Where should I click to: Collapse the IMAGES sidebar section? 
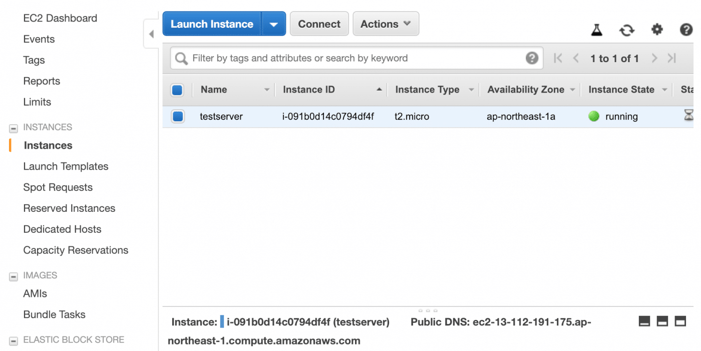[x=14, y=276]
